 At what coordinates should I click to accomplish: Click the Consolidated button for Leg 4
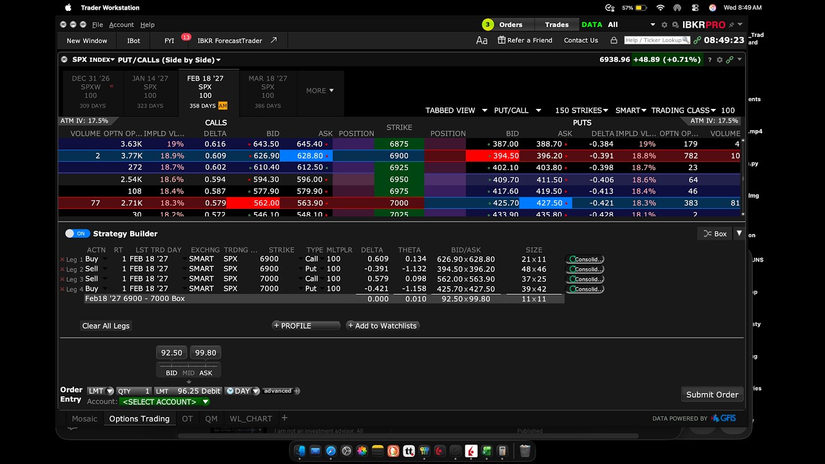(585, 289)
